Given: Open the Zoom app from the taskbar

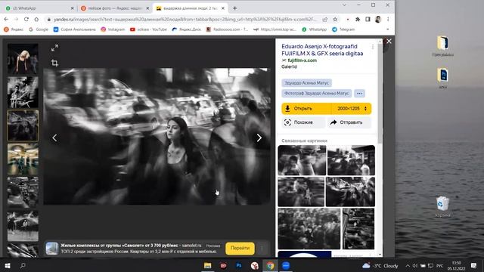Looking at the screenshot, I should (286, 265).
